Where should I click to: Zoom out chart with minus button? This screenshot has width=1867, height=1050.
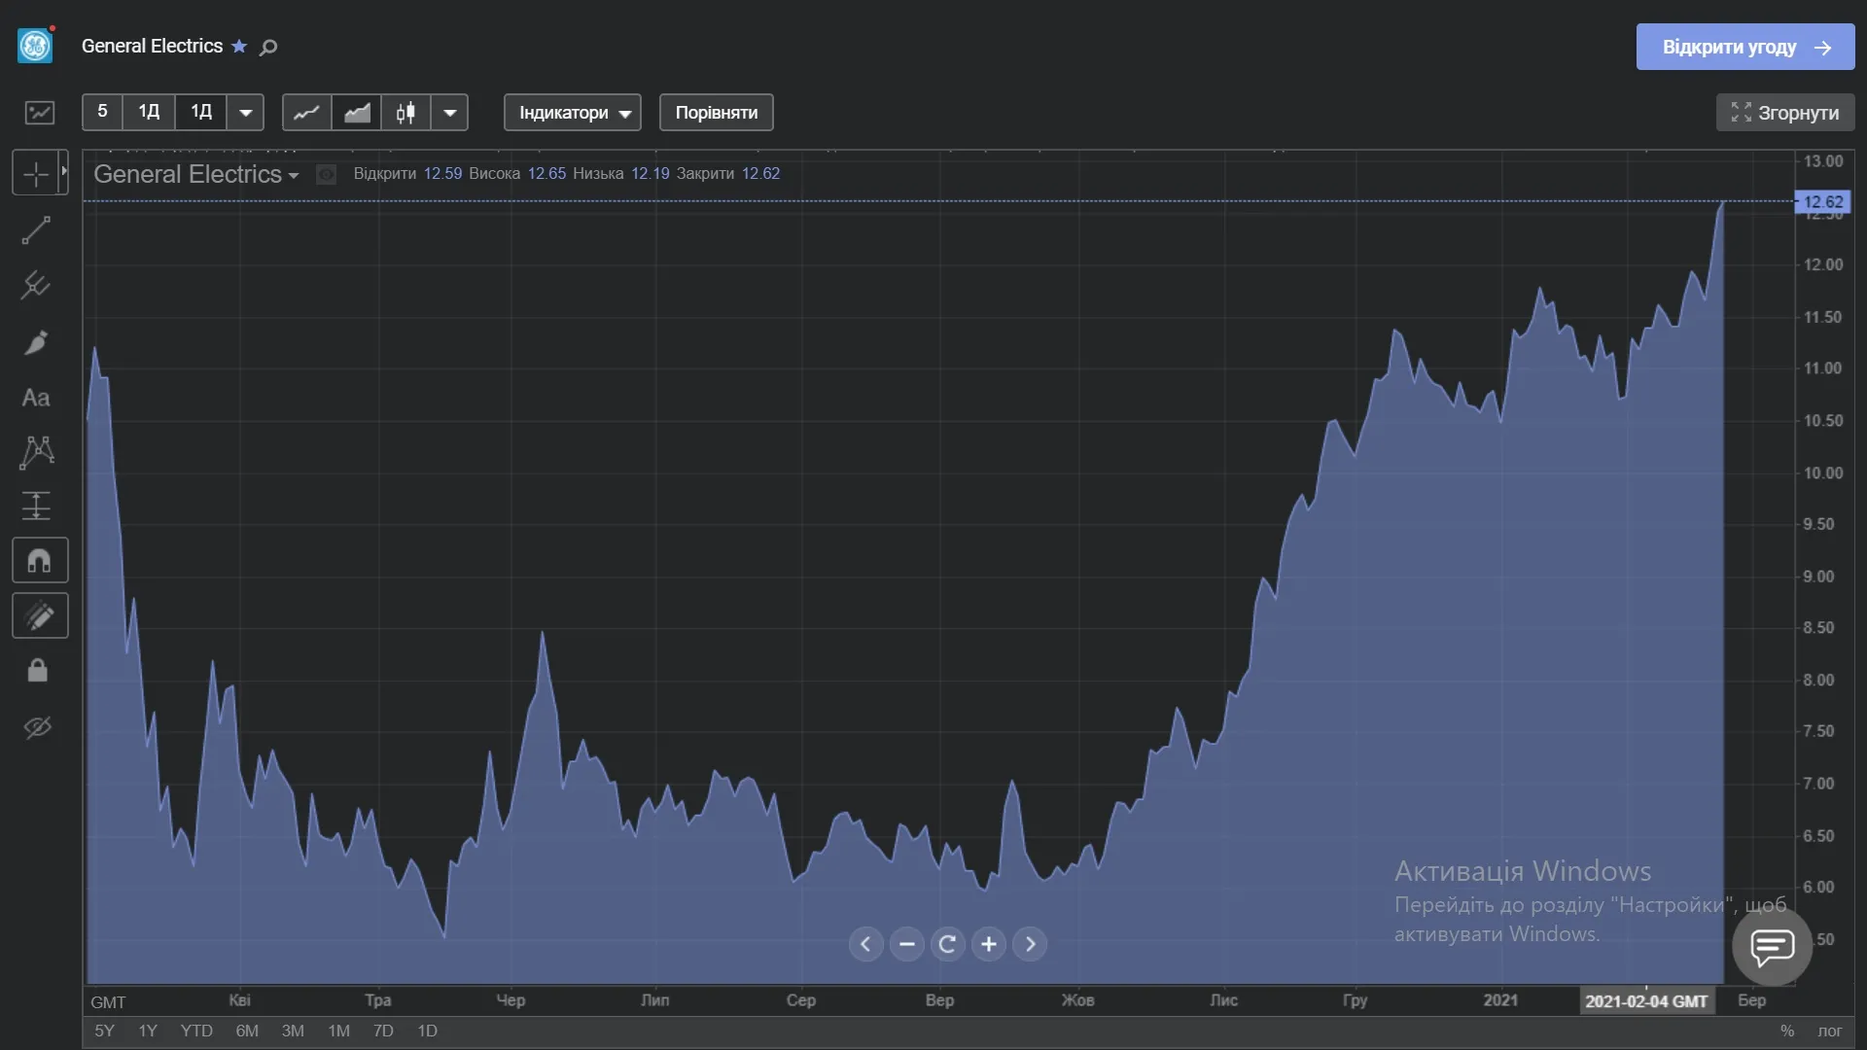tap(906, 944)
